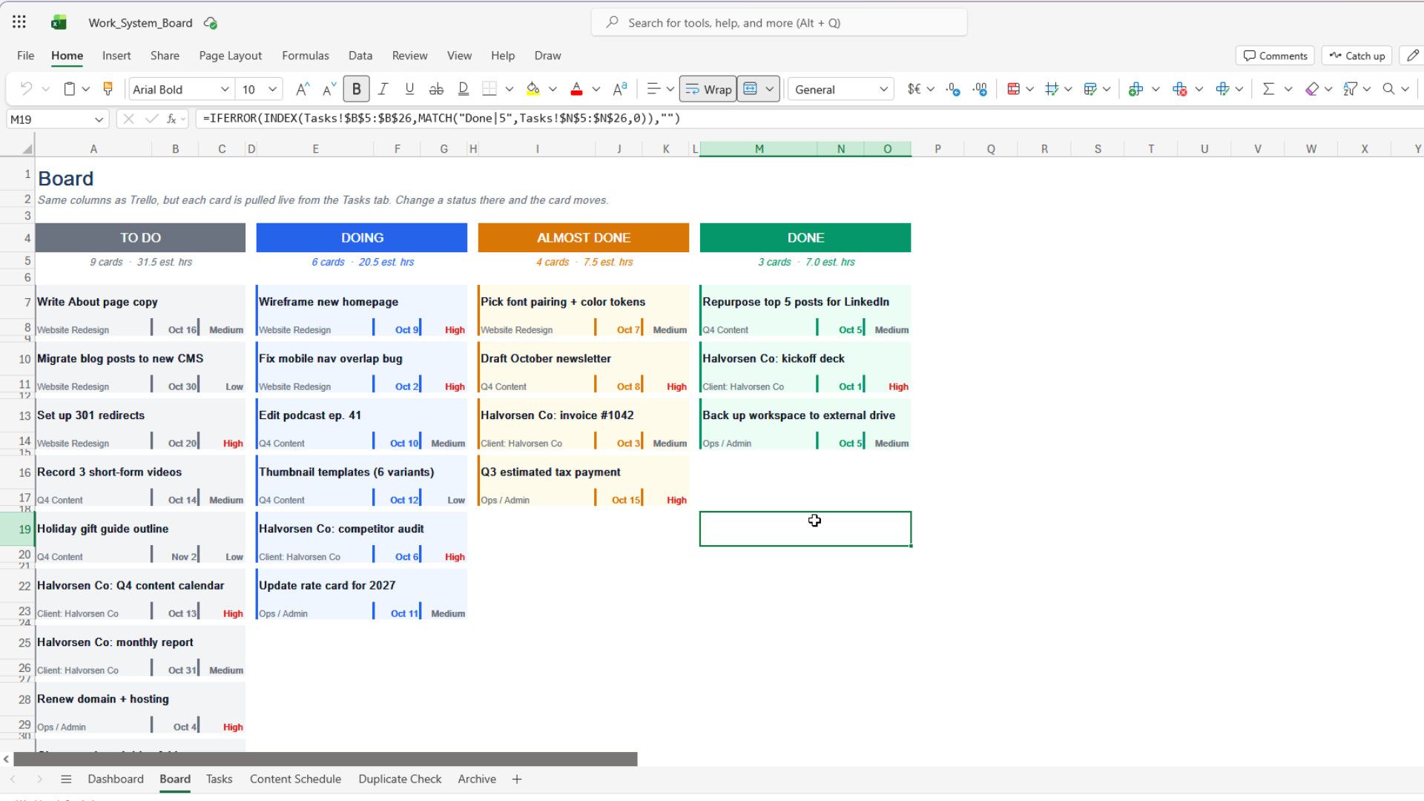Screen dimensions: 1424x801
Task: Click the yellow fill color swatch
Action: 533,89
